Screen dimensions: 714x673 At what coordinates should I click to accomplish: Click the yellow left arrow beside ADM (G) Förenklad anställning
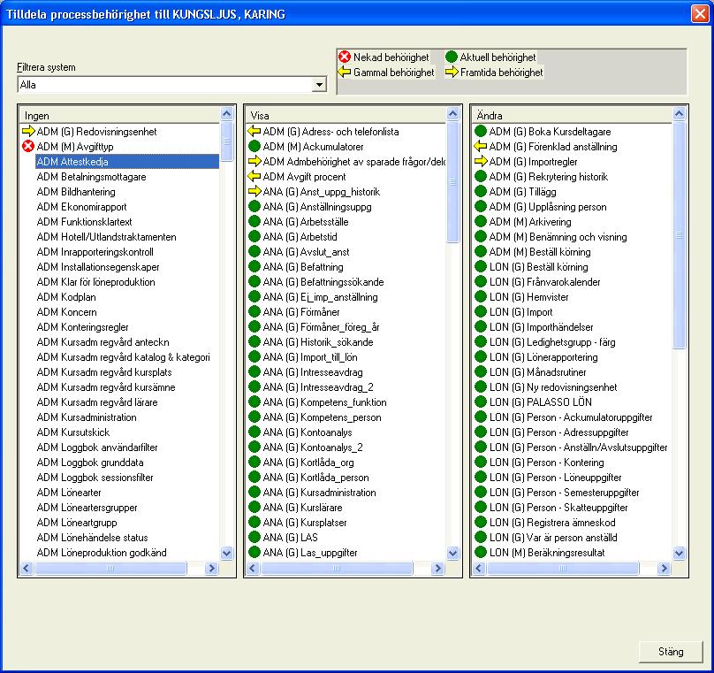(x=481, y=146)
